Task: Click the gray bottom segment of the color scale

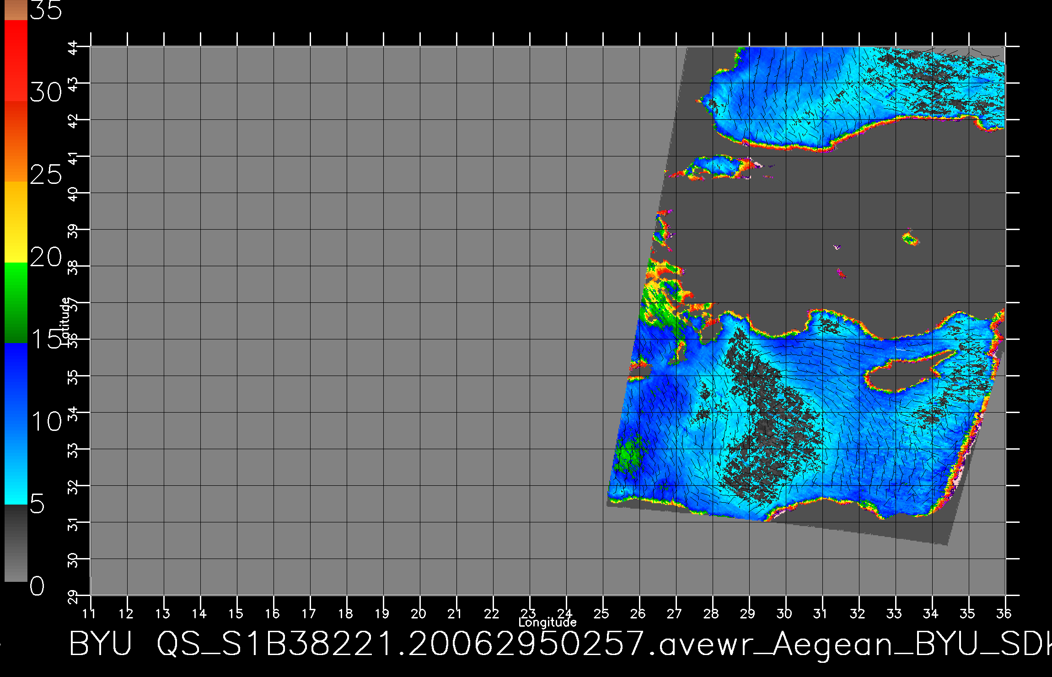Action: pos(16,543)
